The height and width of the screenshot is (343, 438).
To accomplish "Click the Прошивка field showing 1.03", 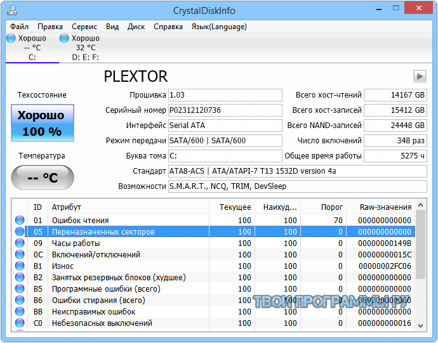I will coord(225,95).
